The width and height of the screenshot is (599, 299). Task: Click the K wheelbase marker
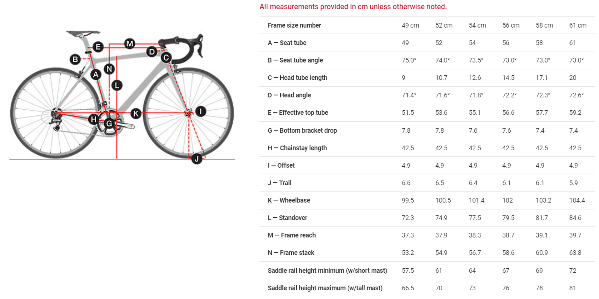(x=135, y=113)
